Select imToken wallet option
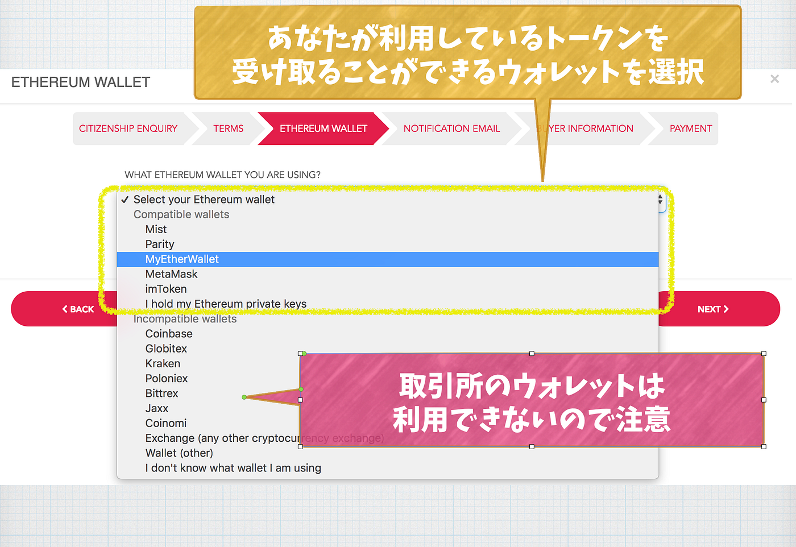 388,289
